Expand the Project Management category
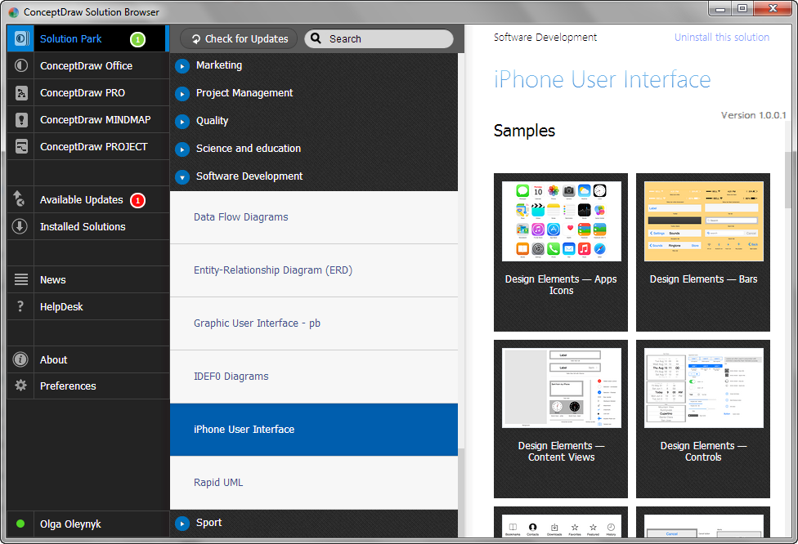This screenshot has width=798, height=544. coord(182,94)
